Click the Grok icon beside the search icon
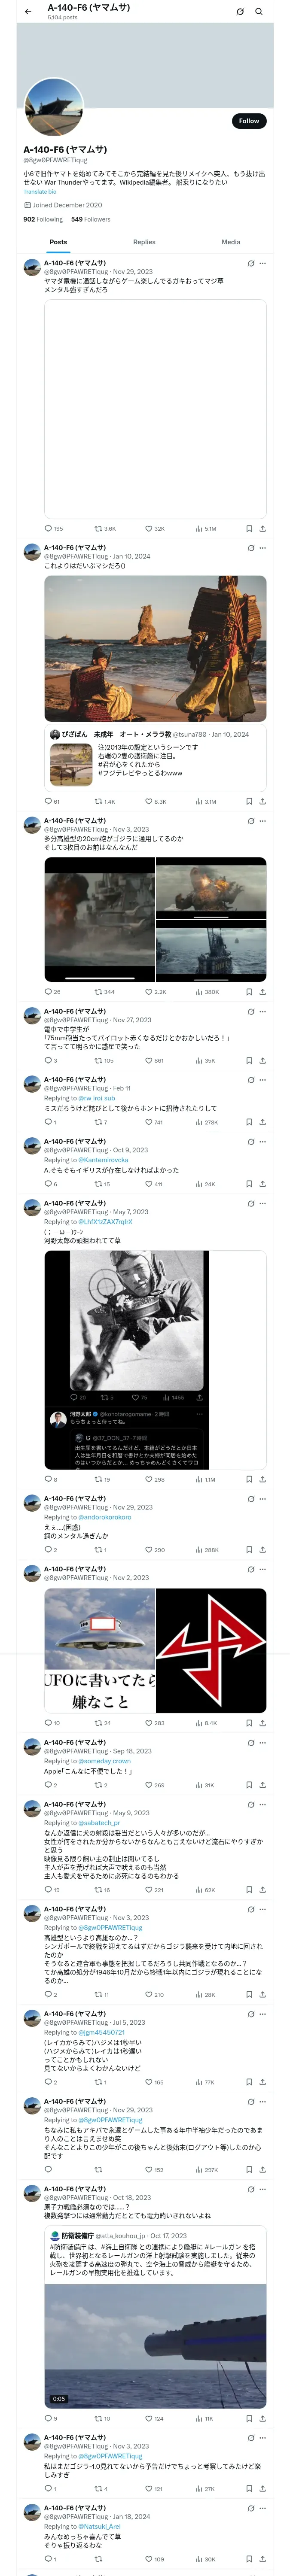Image resolution: width=290 pixels, height=2576 pixels. [240, 12]
